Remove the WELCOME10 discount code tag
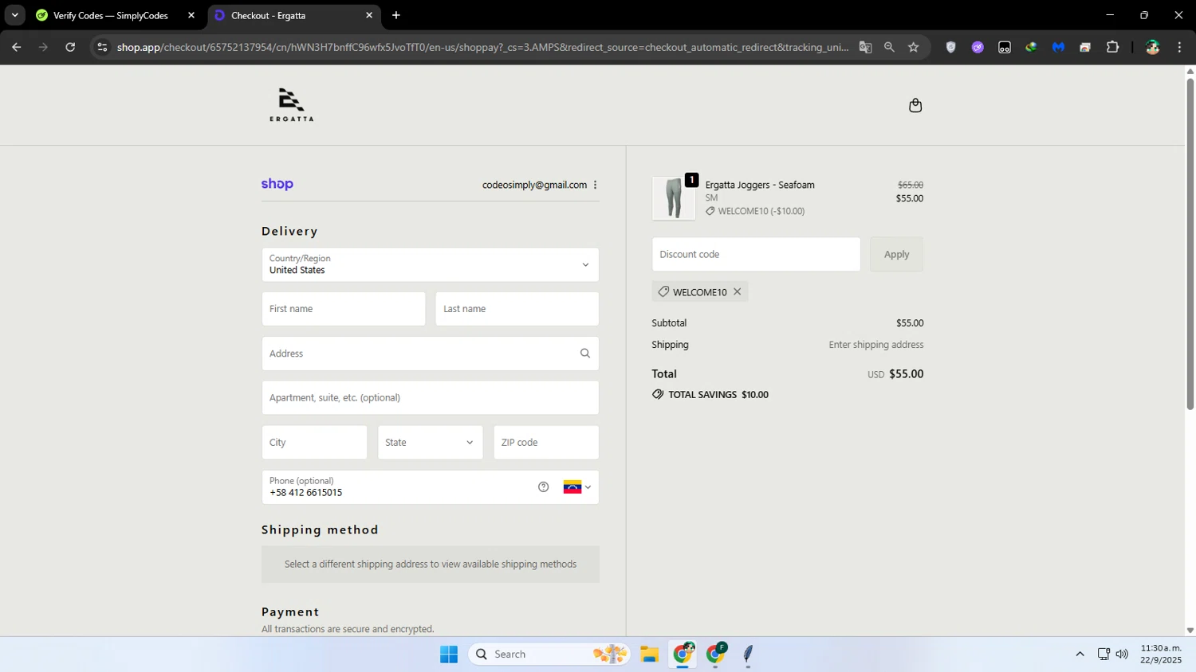 [738, 291]
